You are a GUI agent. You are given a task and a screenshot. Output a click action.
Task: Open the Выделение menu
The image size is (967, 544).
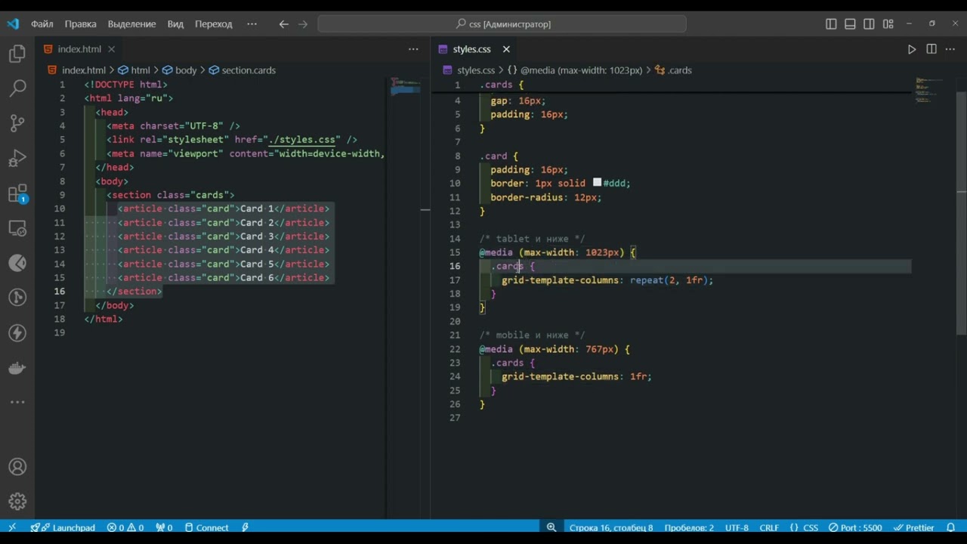coord(131,24)
